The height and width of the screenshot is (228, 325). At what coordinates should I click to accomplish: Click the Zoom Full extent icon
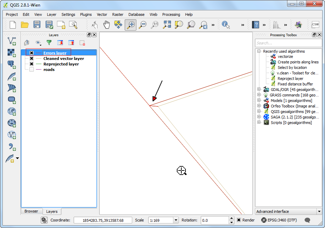point(167,24)
